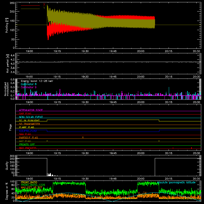Click the 0.5 tick on the modulation axis
Image resolution: width=204 pixels, height=204 pixels.
tap(12, 80)
